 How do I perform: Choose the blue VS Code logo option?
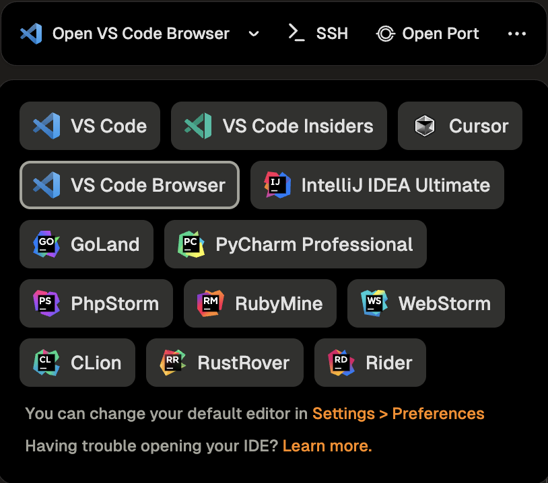pos(46,126)
